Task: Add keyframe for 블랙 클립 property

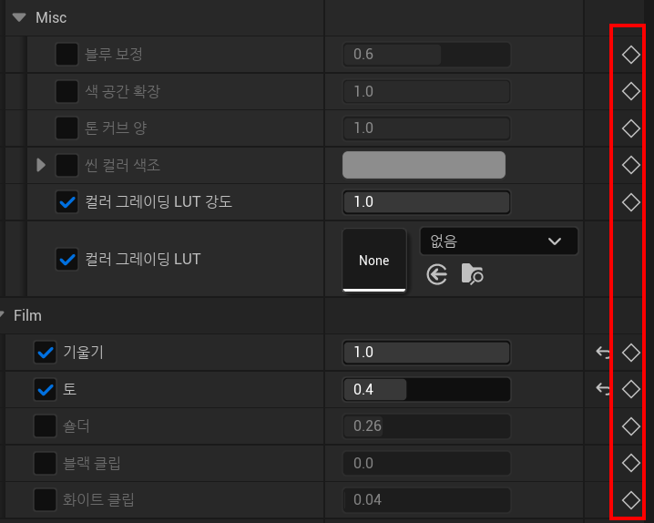Action: (630, 463)
